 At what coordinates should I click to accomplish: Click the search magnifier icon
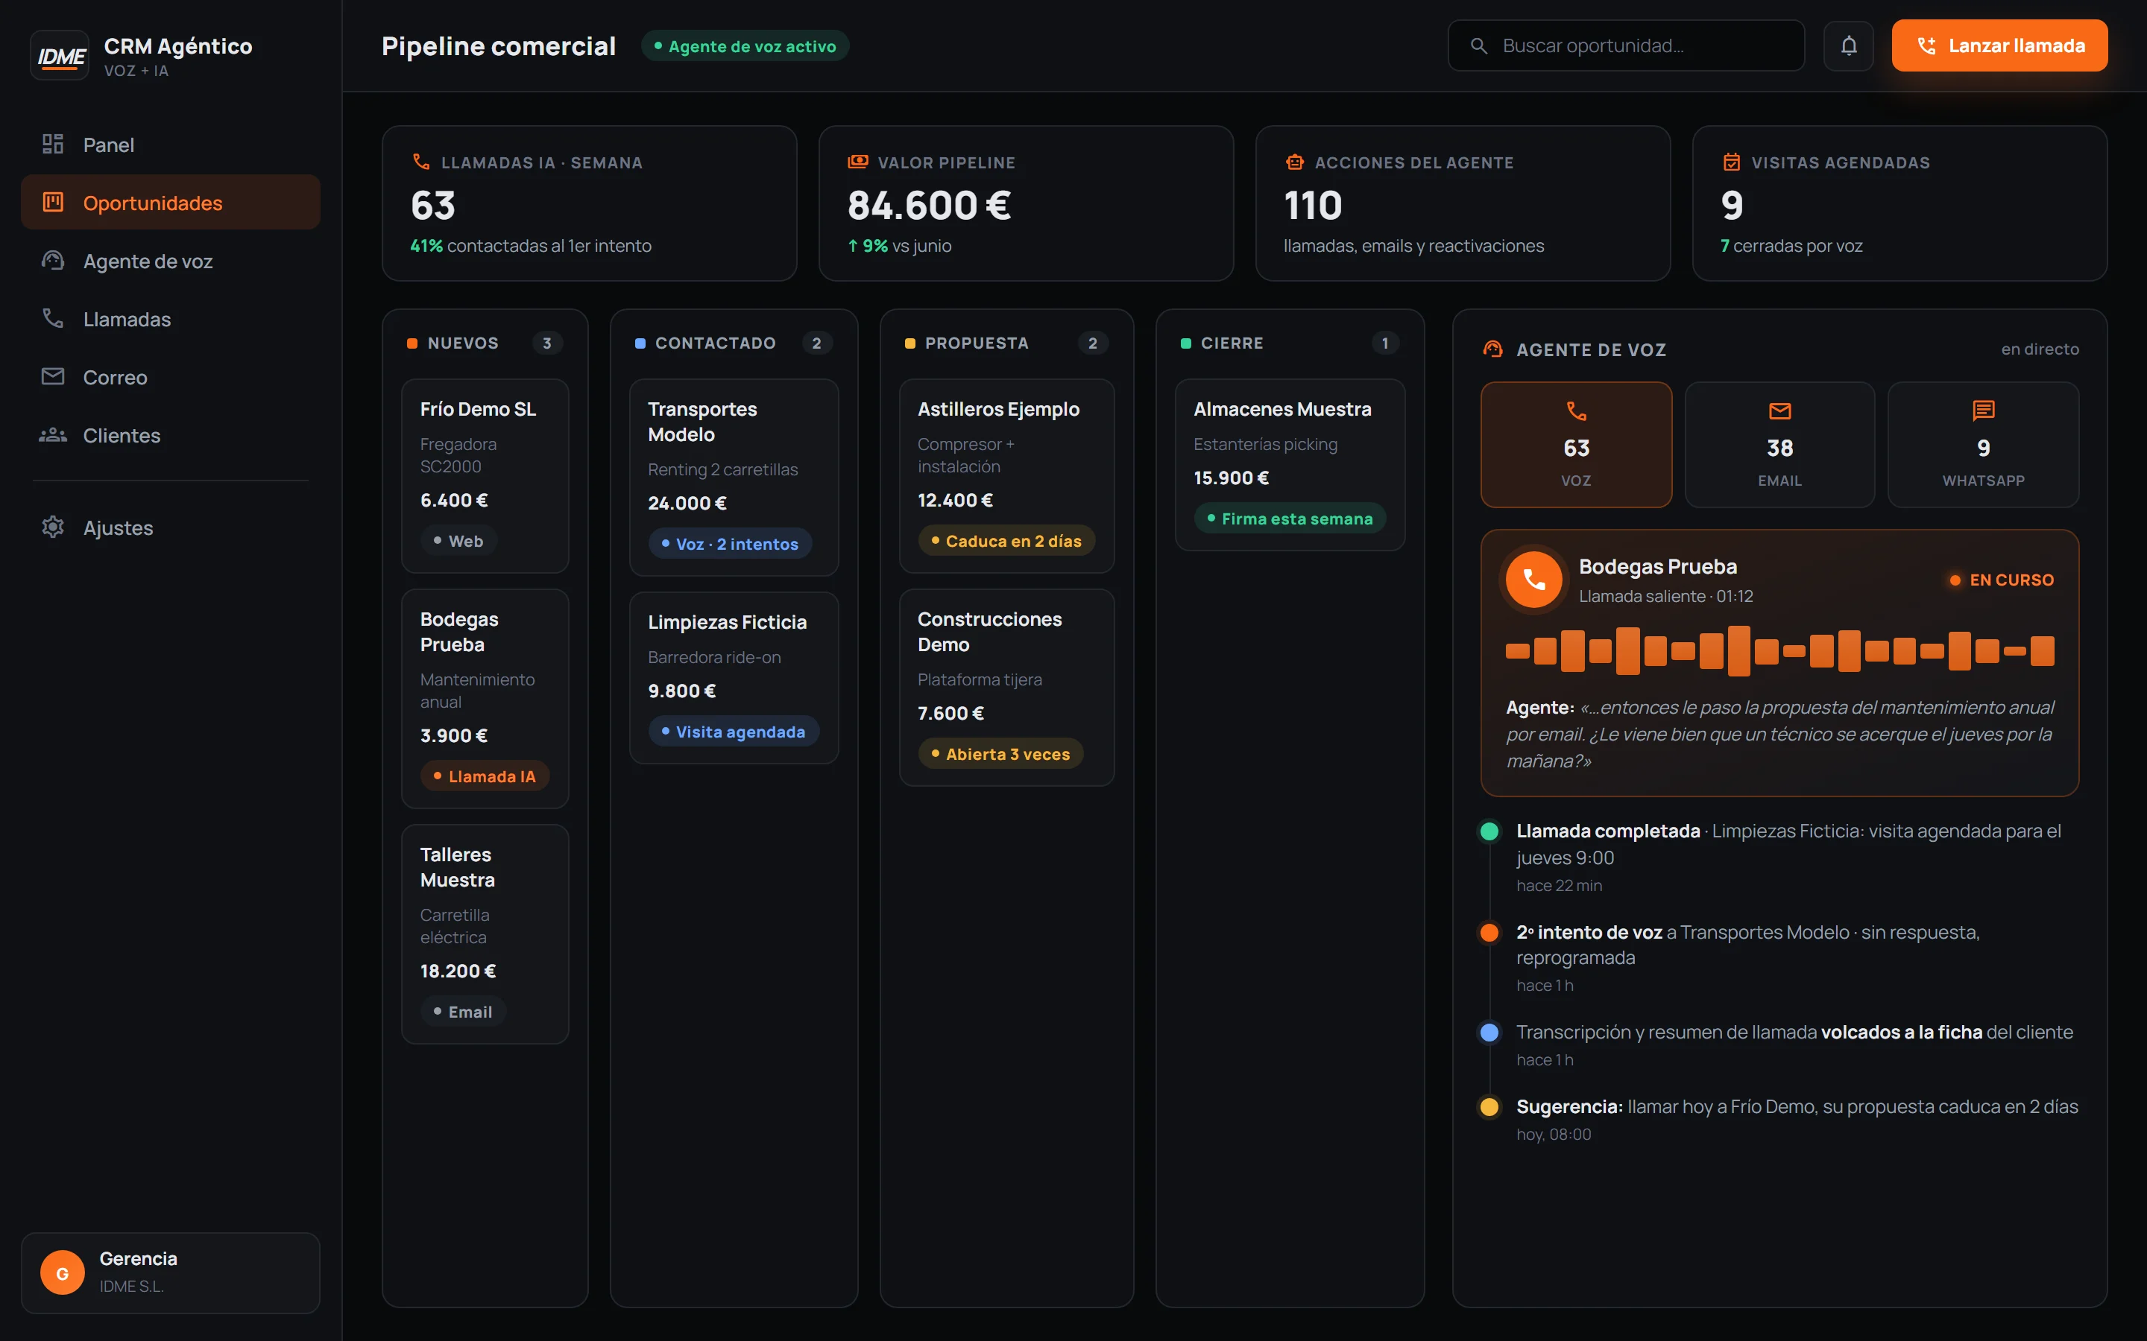[1479, 45]
